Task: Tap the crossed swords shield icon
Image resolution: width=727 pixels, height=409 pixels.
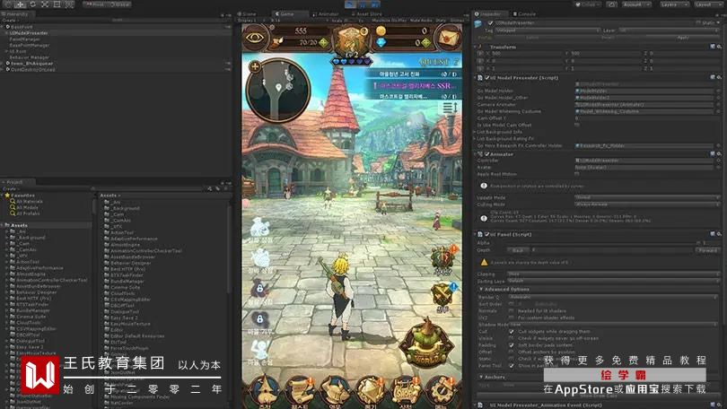Action: [442, 295]
